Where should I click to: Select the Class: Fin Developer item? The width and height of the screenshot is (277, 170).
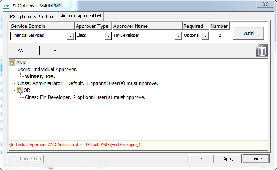(x=85, y=97)
